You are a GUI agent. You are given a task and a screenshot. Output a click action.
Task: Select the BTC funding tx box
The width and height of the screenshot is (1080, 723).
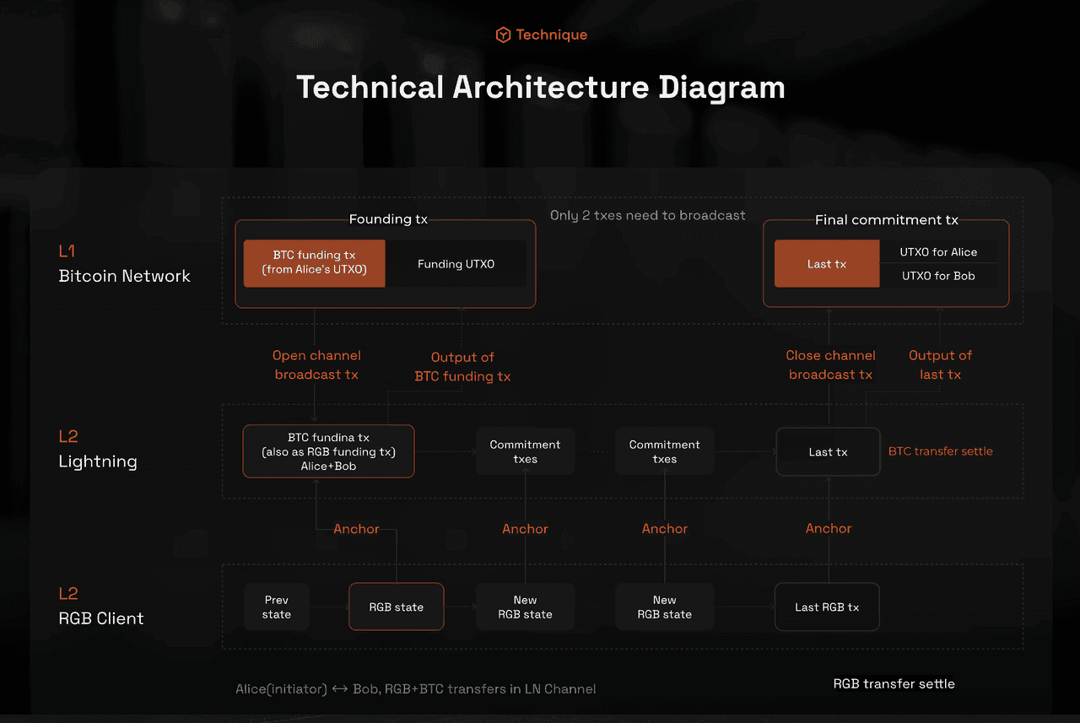click(314, 263)
